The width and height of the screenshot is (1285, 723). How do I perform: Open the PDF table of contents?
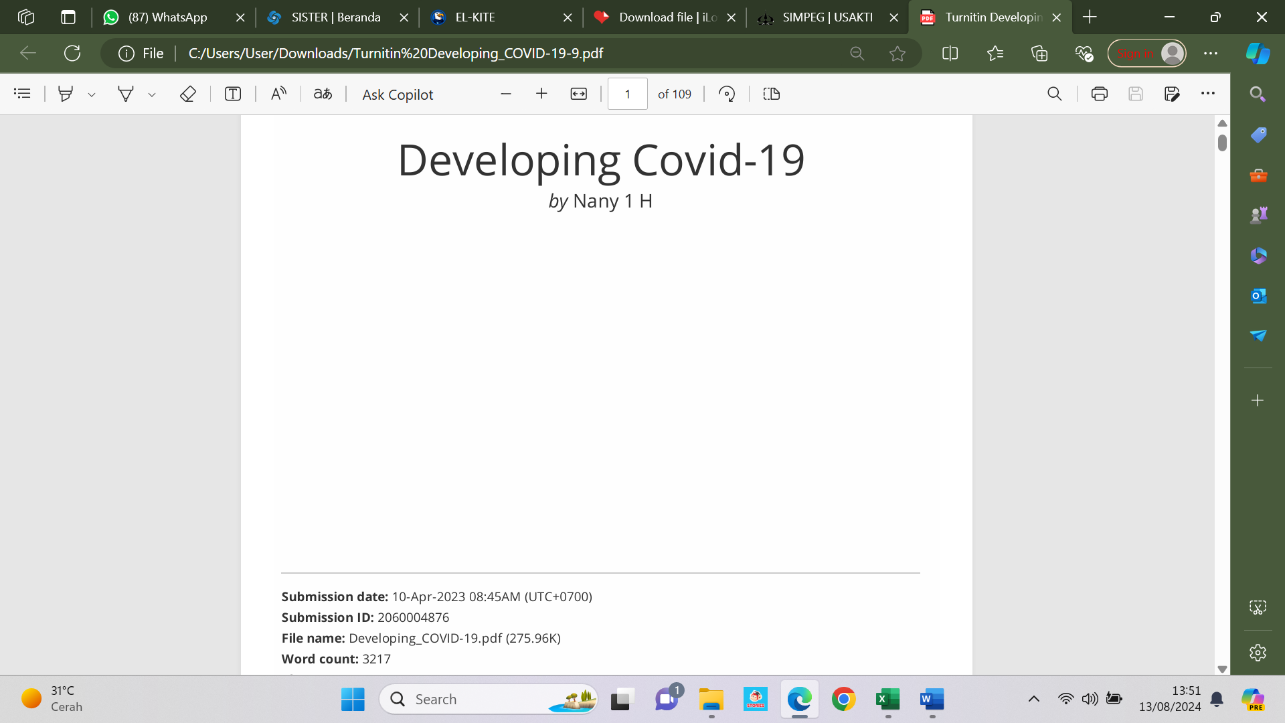pyautogui.click(x=22, y=94)
